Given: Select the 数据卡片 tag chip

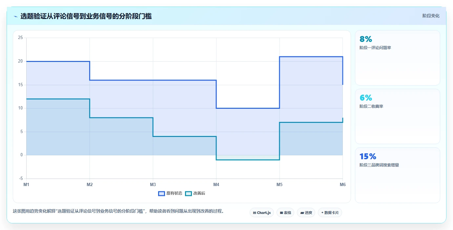Looking at the screenshot, I should [x=330, y=213].
